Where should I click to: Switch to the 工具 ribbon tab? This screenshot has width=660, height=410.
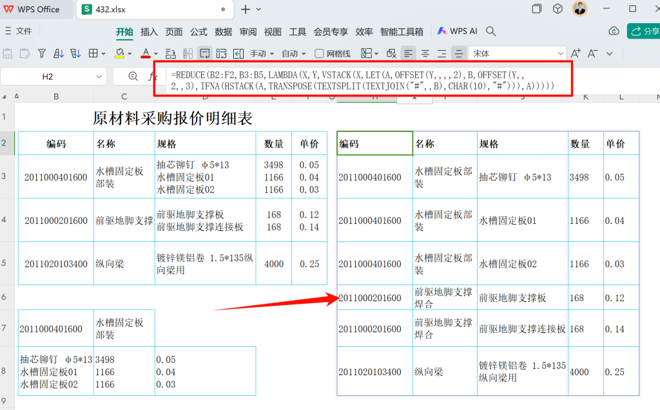298,32
